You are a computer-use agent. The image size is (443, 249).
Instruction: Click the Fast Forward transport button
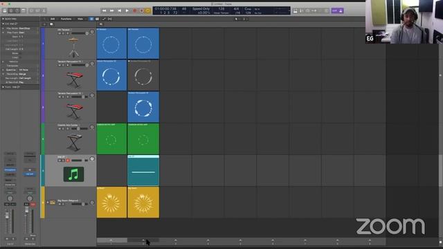(x=112, y=11)
